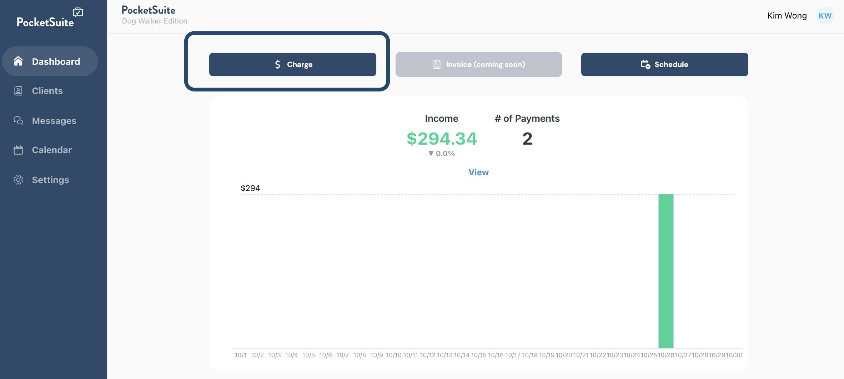Click the Charge button
844x379 pixels.
coord(293,64)
